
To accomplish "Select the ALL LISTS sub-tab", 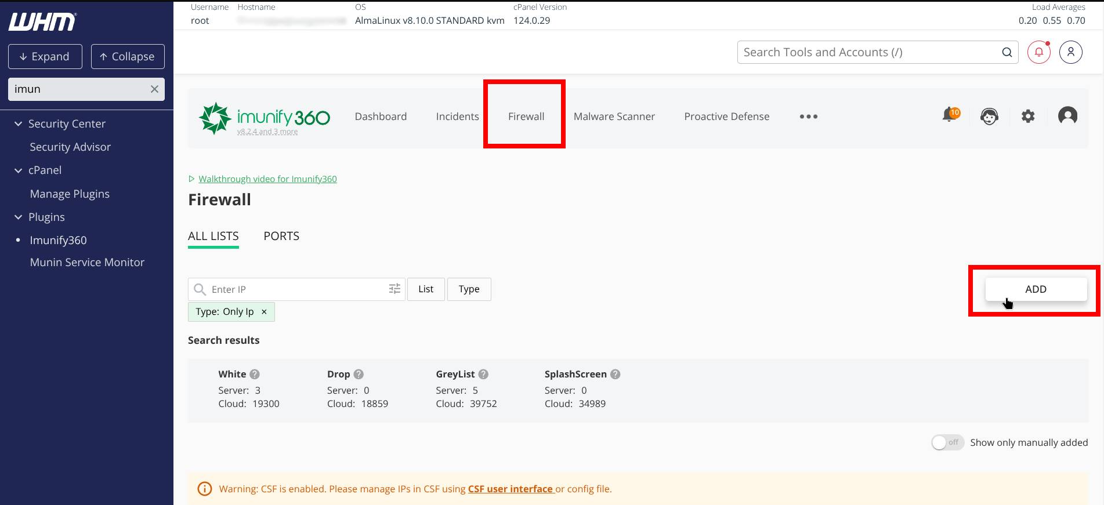I will 213,237.
